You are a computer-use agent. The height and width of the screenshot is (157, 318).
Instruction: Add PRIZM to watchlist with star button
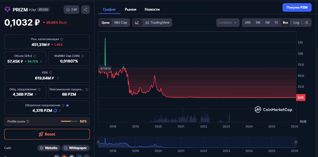tap(71, 10)
